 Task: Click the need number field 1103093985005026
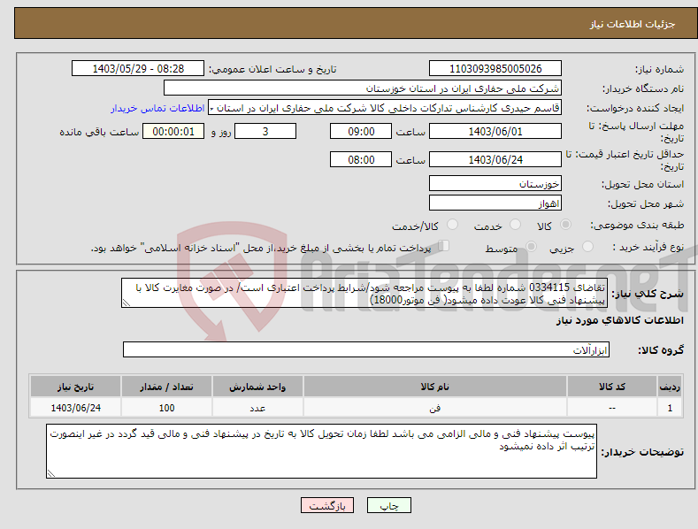click(495, 69)
